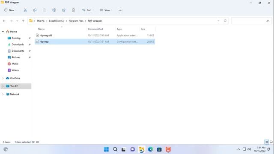Switch to details view in status bar
The height and width of the screenshot is (154, 274).
point(267,142)
